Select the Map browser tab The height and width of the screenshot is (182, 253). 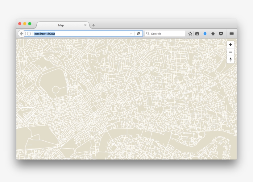pos(61,25)
